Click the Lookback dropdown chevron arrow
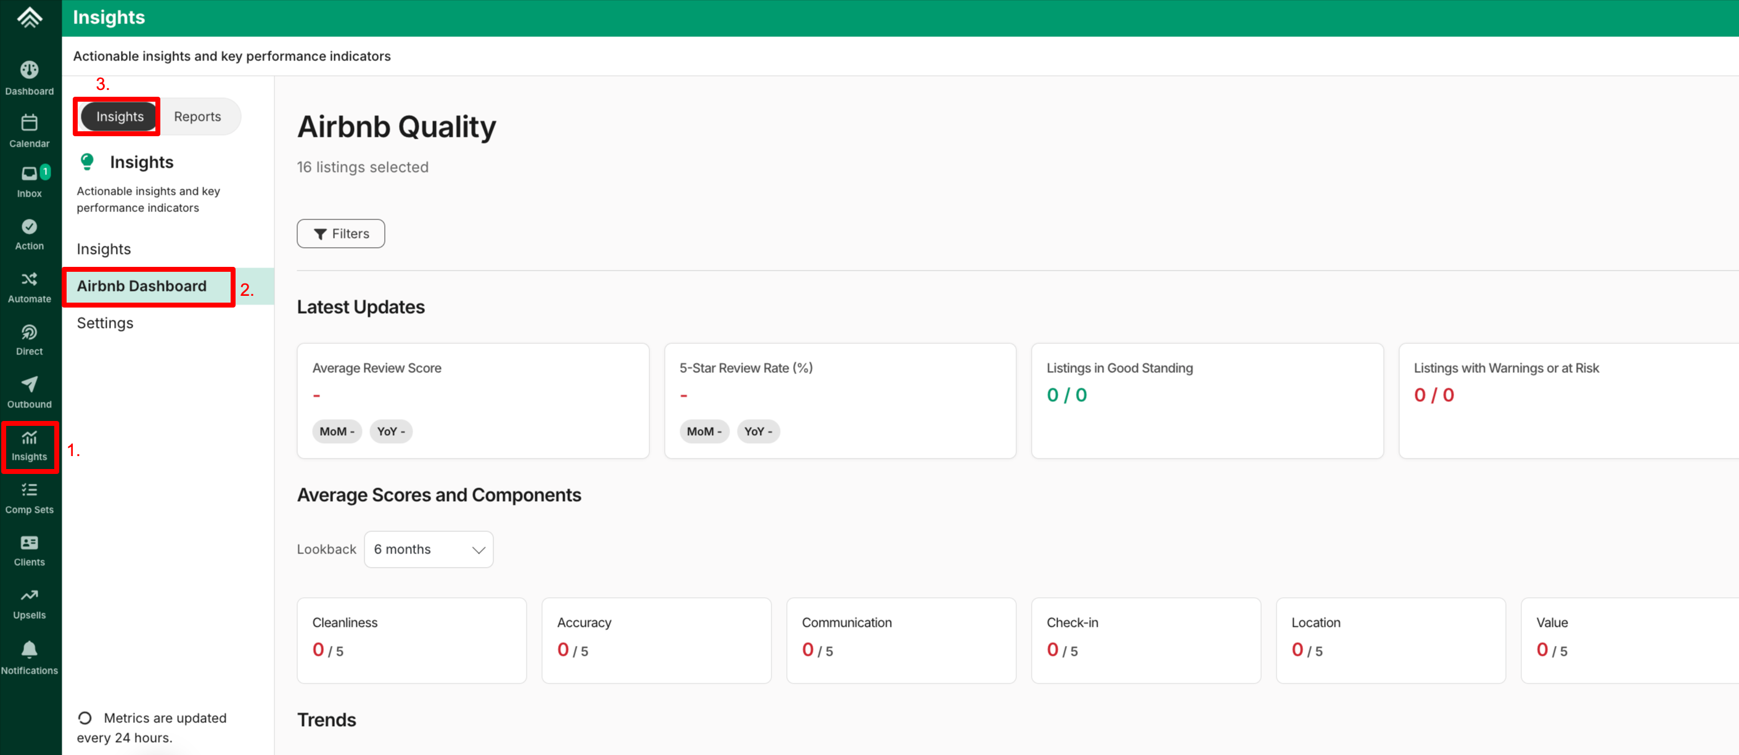This screenshot has width=1739, height=755. tap(479, 550)
